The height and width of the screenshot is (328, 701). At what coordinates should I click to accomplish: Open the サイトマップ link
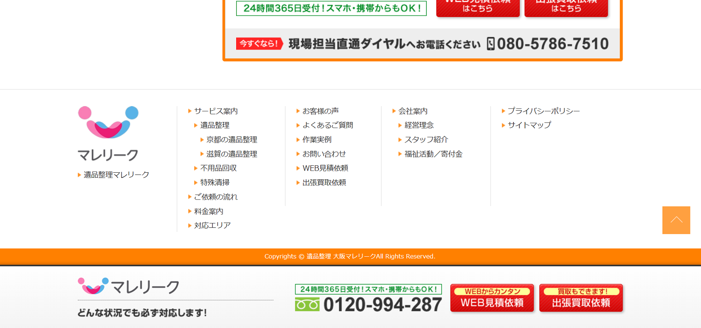pos(529,125)
